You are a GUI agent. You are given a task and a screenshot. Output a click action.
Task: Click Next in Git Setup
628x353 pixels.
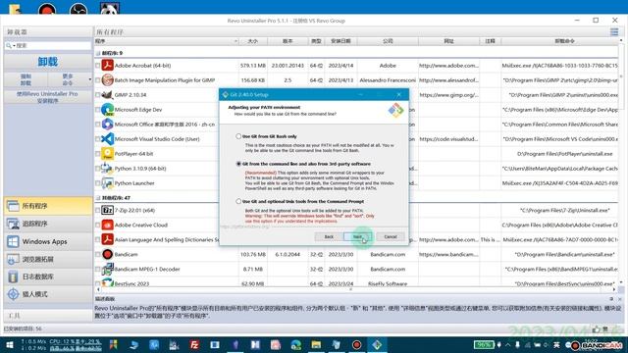[x=357, y=237]
